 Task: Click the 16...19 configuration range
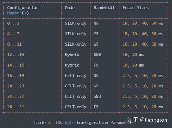pos(16,76)
